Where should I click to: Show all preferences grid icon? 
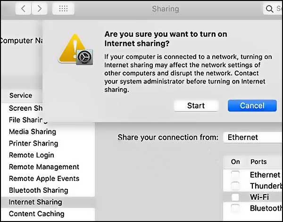coord(63,8)
